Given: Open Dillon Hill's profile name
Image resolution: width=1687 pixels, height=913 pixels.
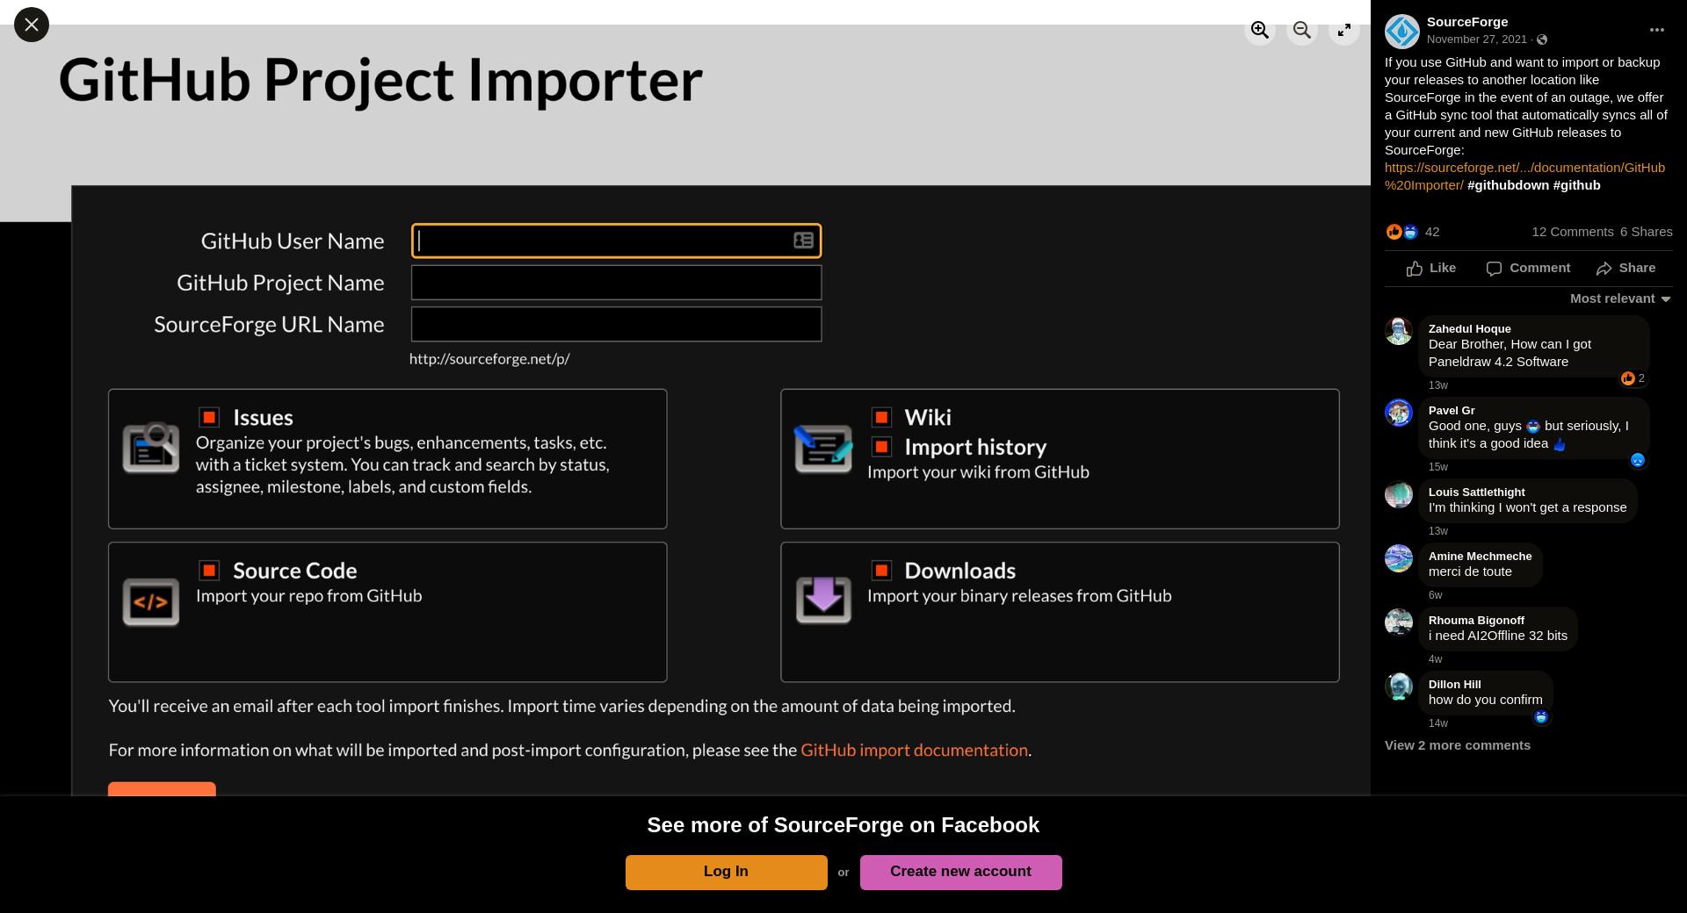Looking at the screenshot, I should [x=1455, y=685].
